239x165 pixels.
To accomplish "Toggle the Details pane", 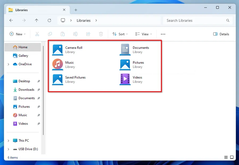I will (x=221, y=34).
